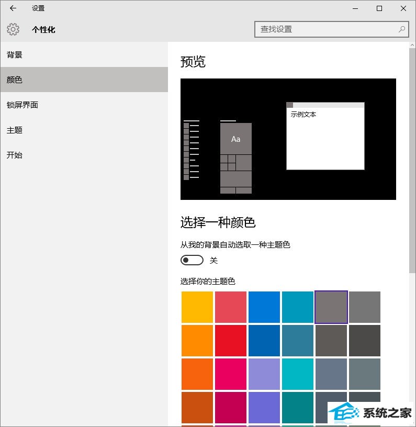Pick the crimson magenta swatch in fourth row
The image size is (416, 427).
point(231,408)
